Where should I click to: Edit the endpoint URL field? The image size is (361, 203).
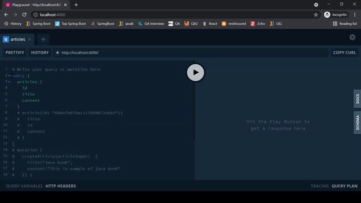click(x=191, y=52)
